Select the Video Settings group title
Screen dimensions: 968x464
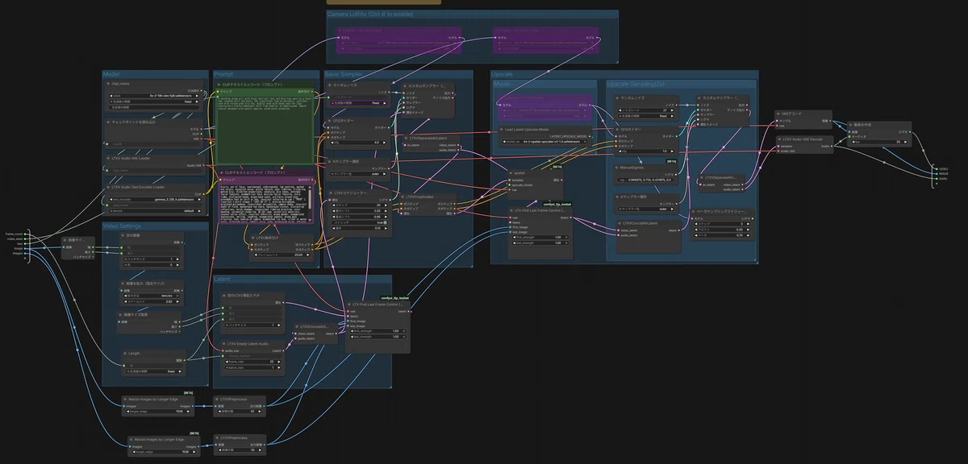pos(123,226)
